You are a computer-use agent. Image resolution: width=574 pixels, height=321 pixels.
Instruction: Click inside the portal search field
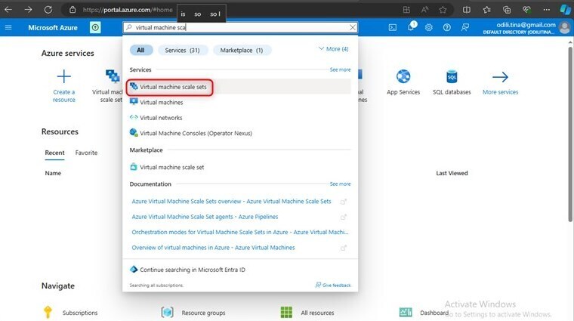(239, 27)
